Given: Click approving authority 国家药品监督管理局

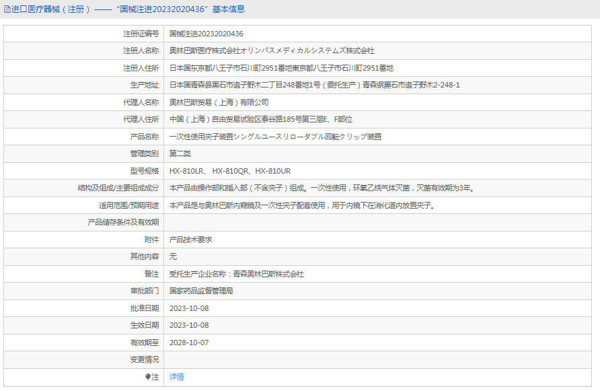Looking at the screenshot, I should point(201,291).
